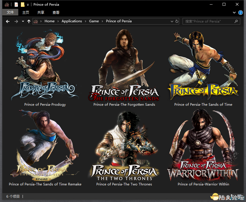Click the properties icon in quick access toolbar
This screenshot has width=246, height=202.
[16, 5]
